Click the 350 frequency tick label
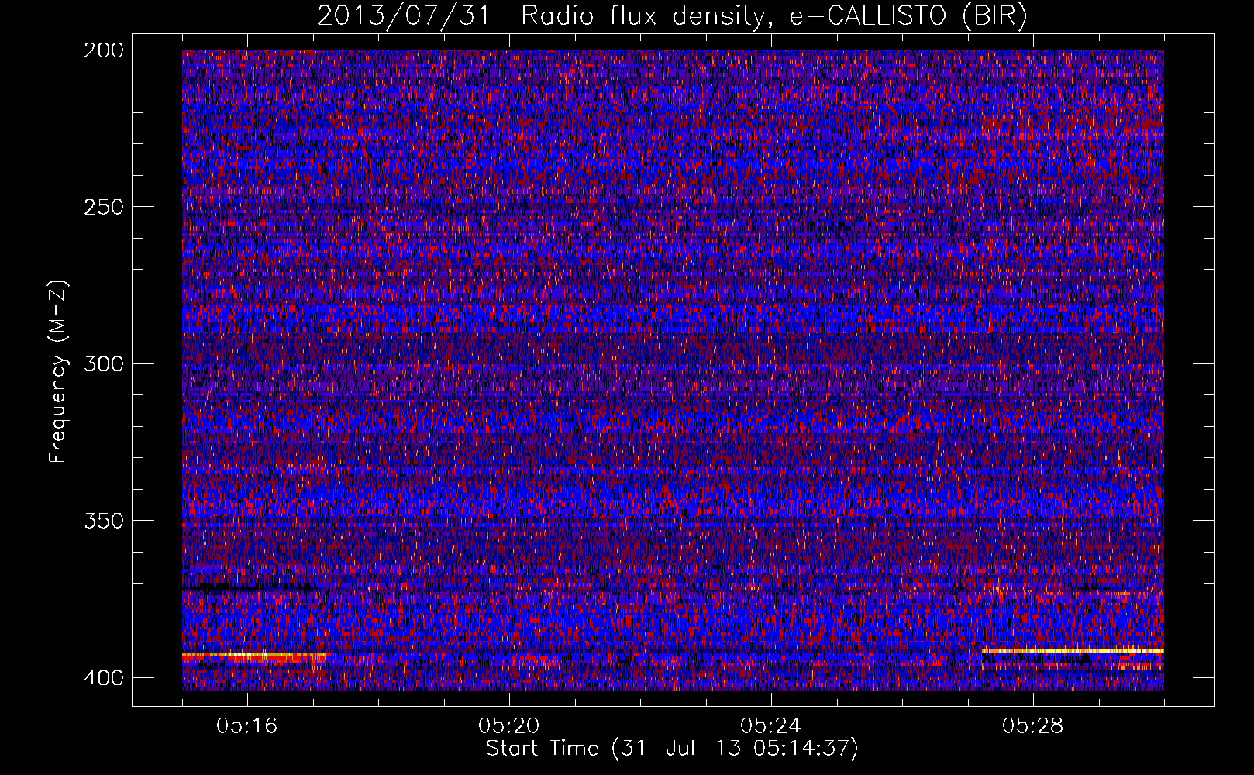Screen dimensions: 1254x775 pos(103,520)
